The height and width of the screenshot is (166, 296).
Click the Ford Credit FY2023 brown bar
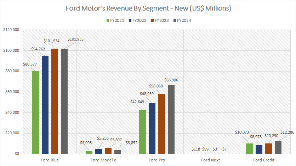pyautogui.click(x=269, y=148)
